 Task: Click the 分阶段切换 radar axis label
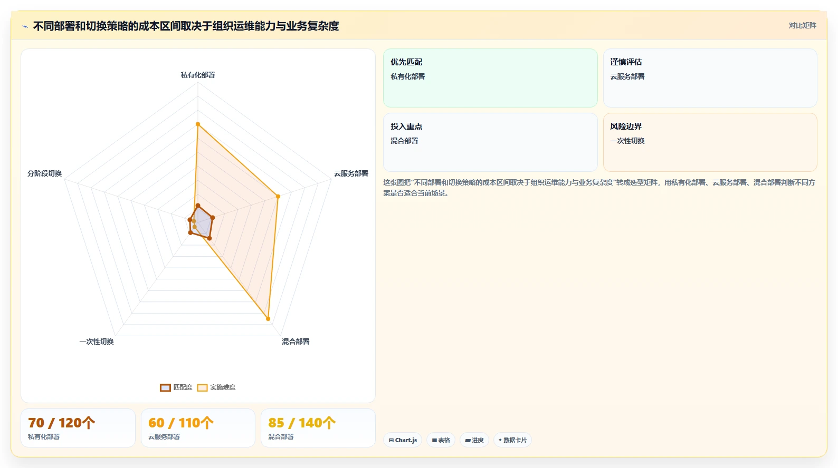click(45, 173)
